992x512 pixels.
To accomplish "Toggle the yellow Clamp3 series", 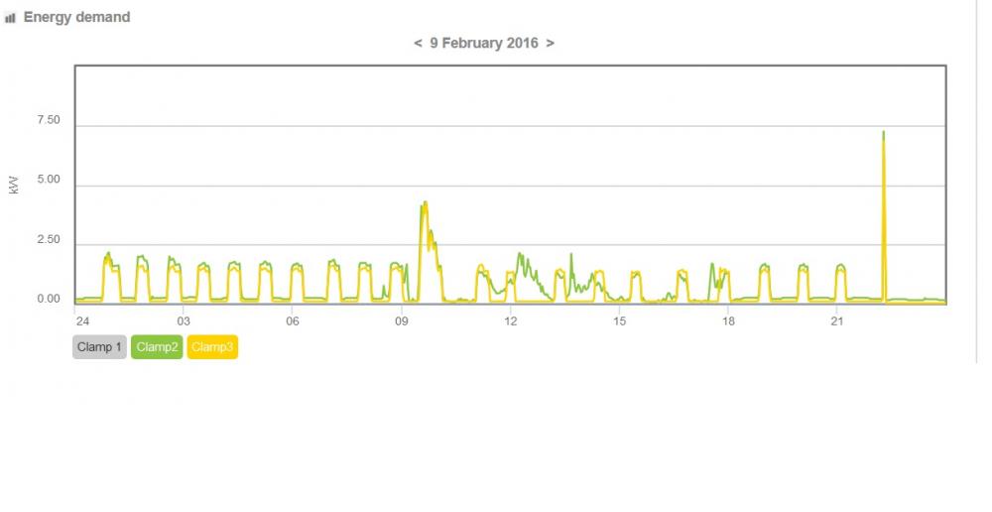I will coord(212,347).
